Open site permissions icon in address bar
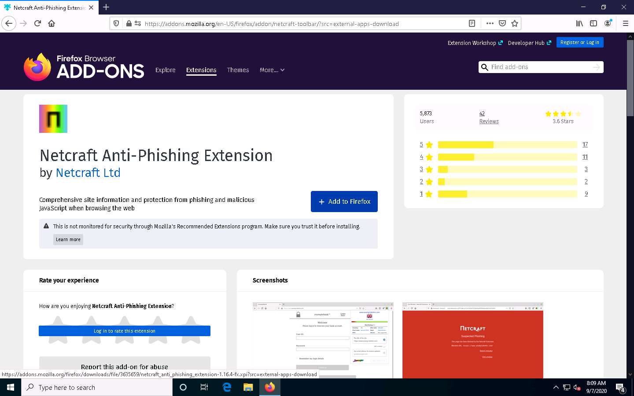The height and width of the screenshot is (396, 634). (x=137, y=24)
